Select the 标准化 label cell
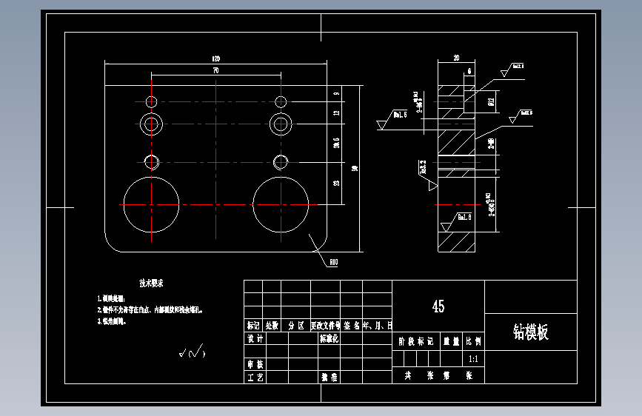 [x=330, y=338]
